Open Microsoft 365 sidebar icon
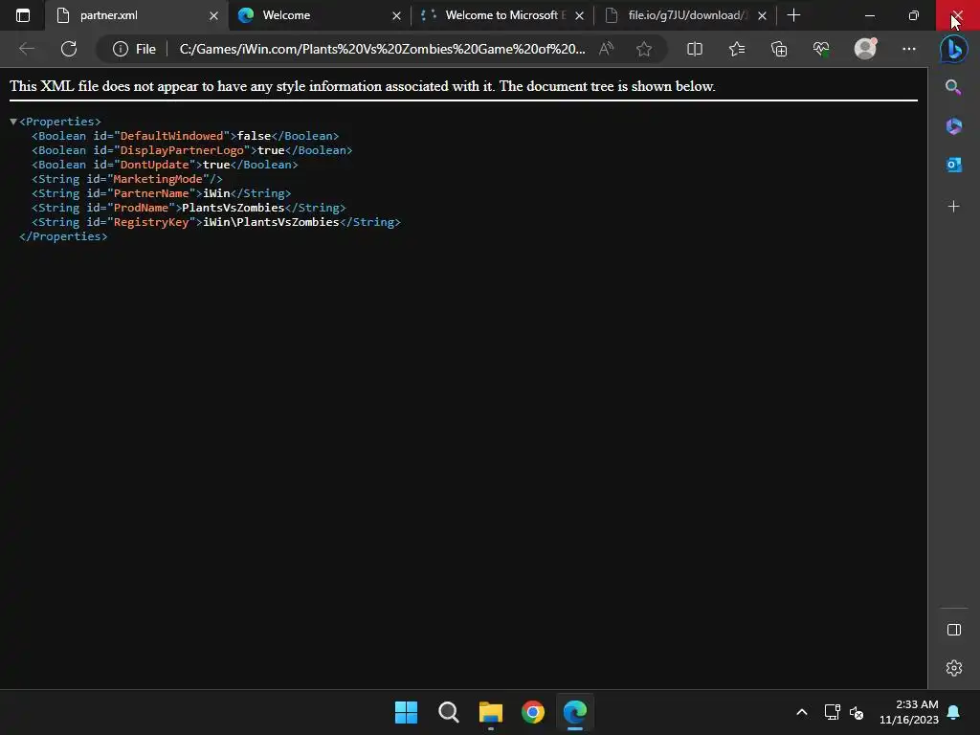Viewport: 980px width, 735px height. (953, 126)
